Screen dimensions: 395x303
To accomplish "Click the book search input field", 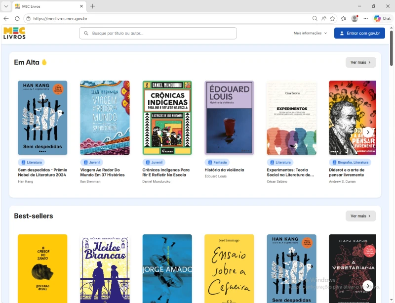I will [x=158, y=33].
